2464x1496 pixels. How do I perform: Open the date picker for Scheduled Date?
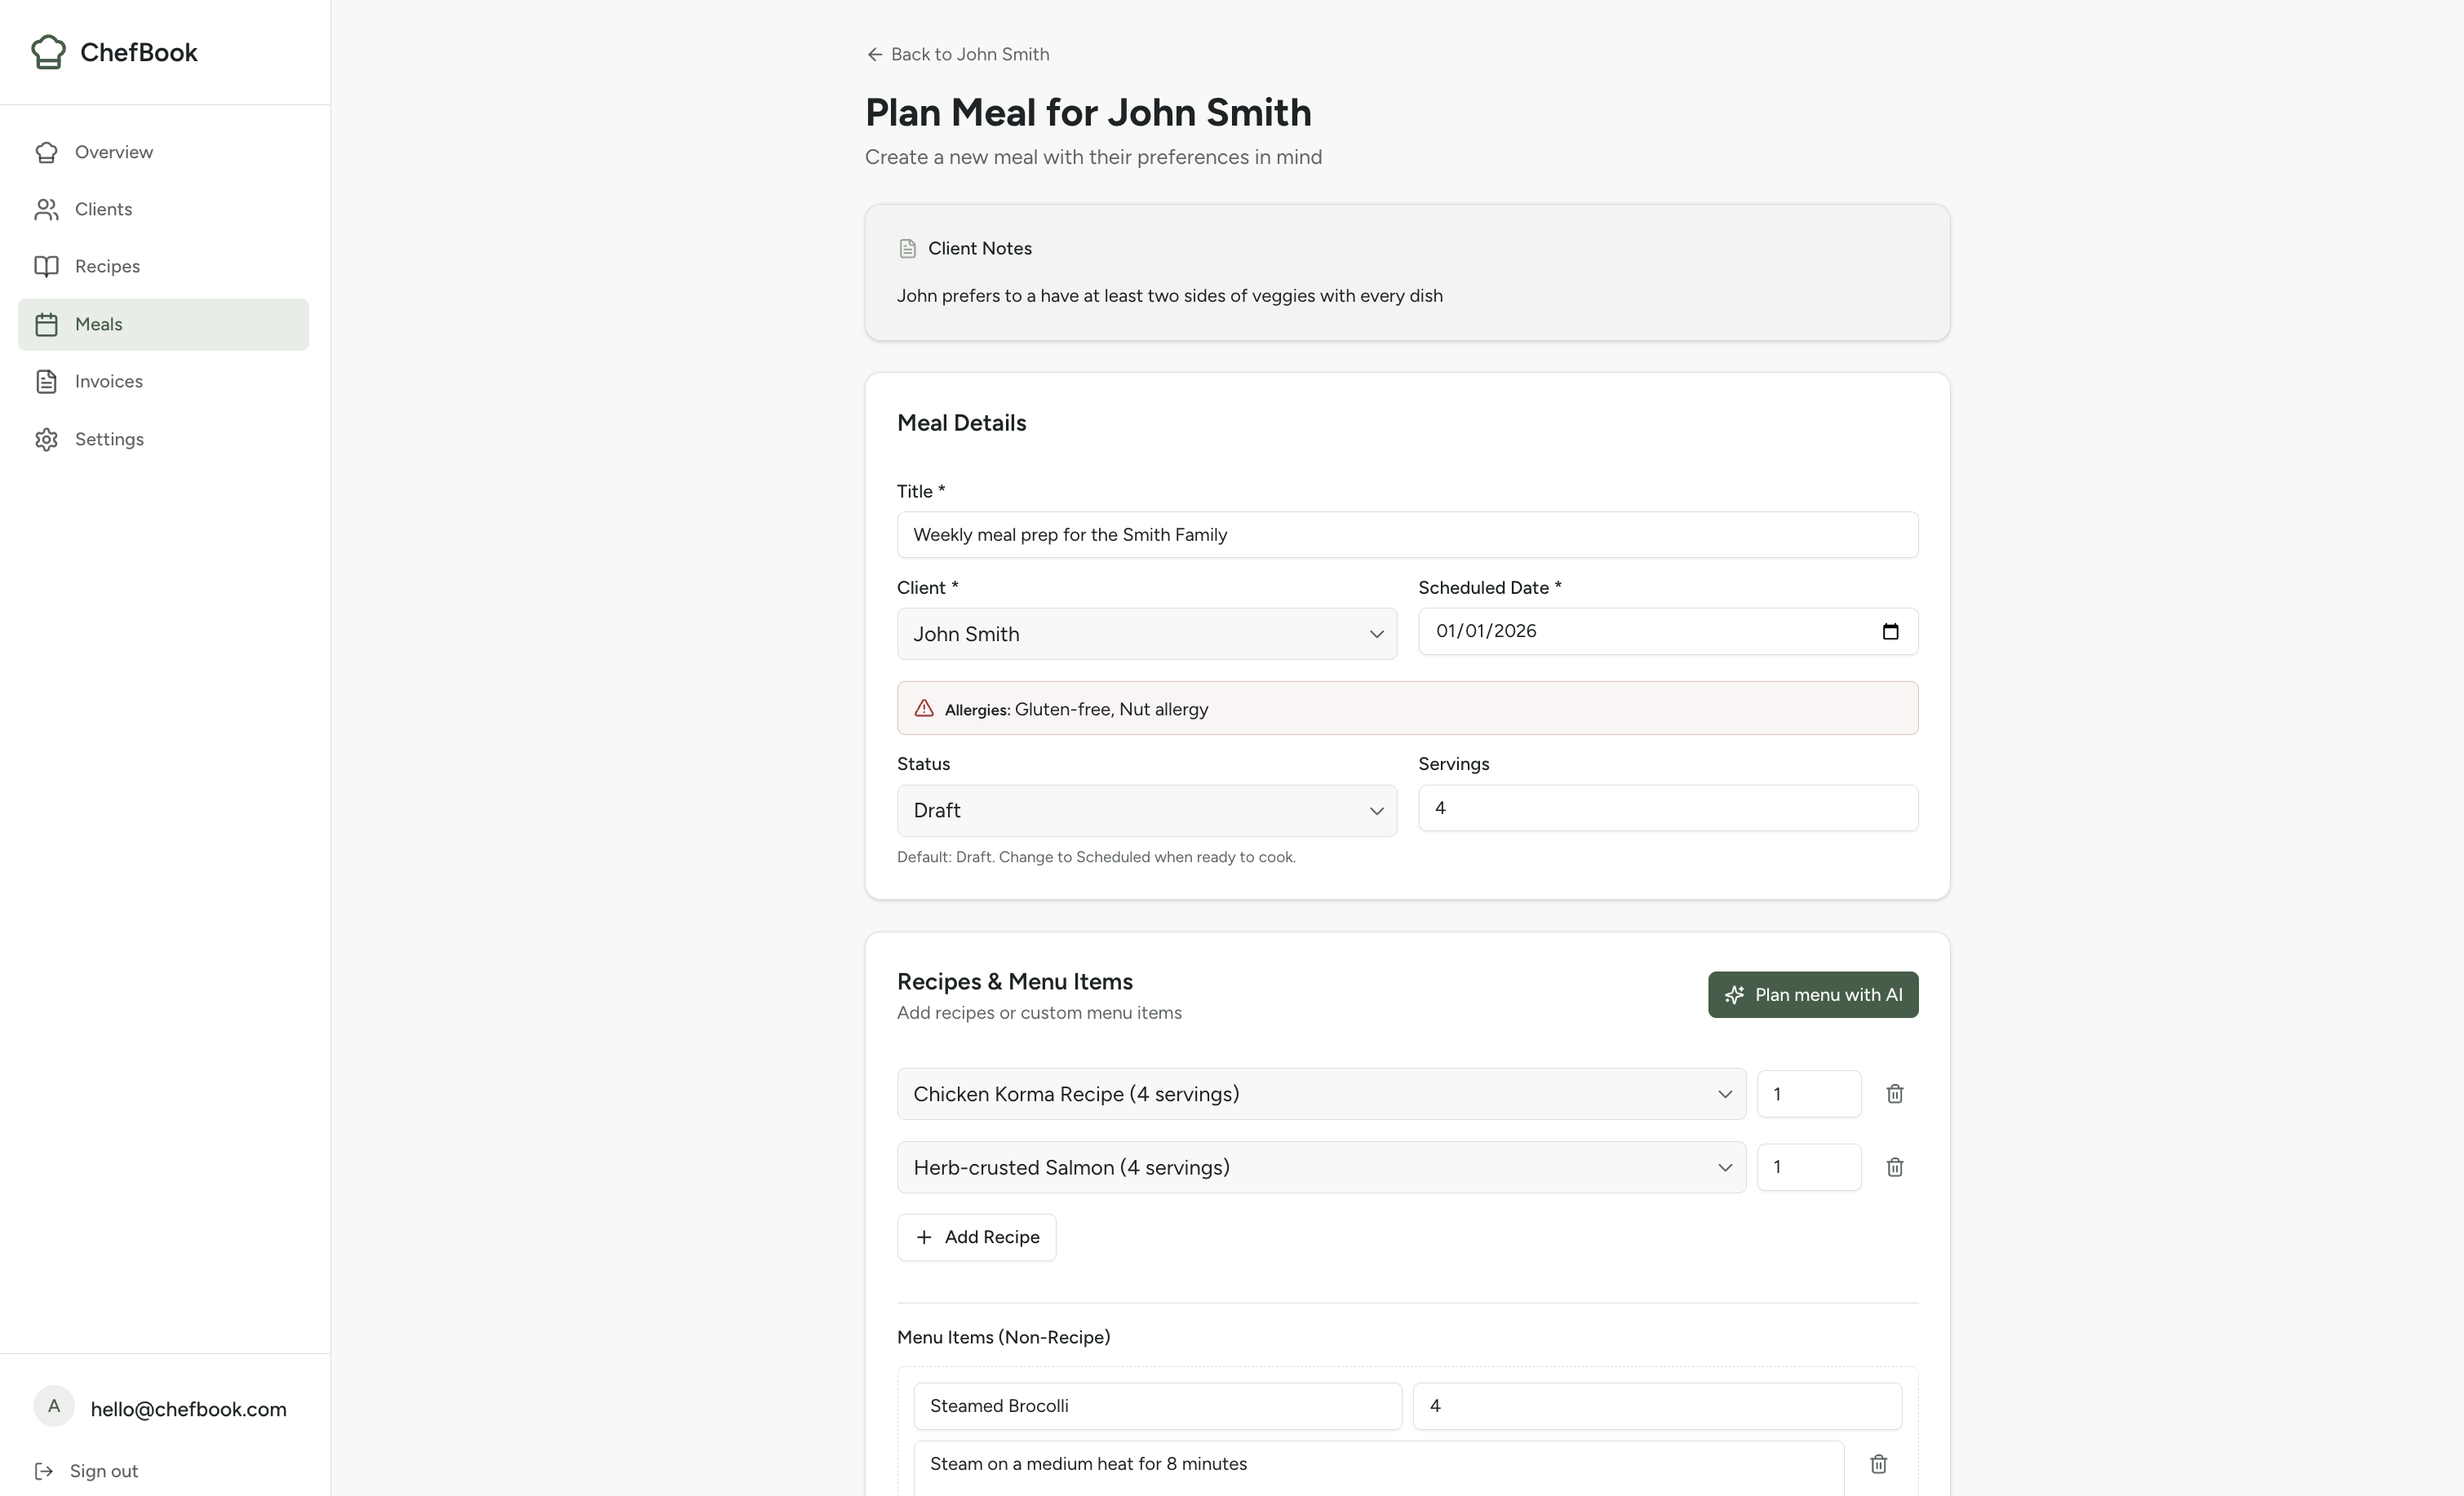pyautogui.click(x=1890, y=631)
